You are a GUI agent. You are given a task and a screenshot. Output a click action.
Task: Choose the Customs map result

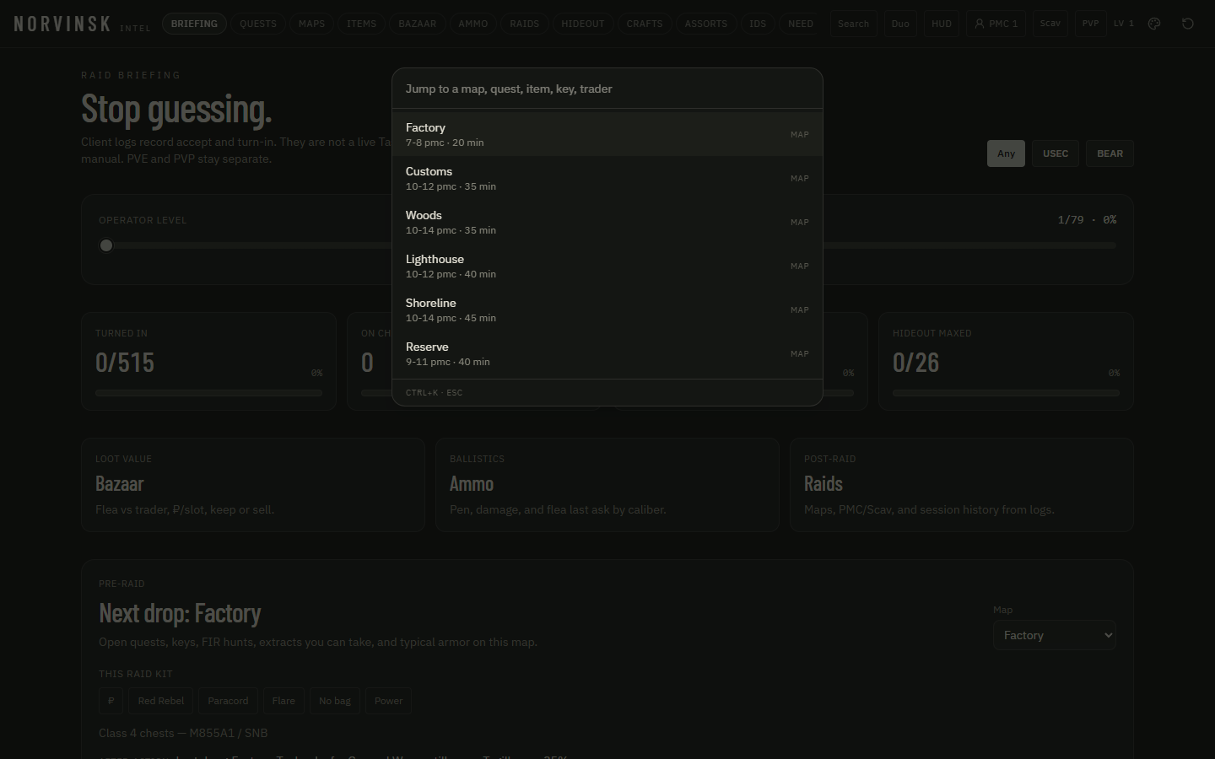(607, 178)
